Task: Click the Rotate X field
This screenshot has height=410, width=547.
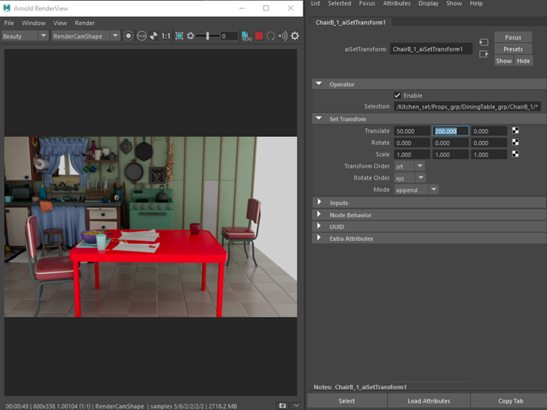Action: (x=412, y=143)
